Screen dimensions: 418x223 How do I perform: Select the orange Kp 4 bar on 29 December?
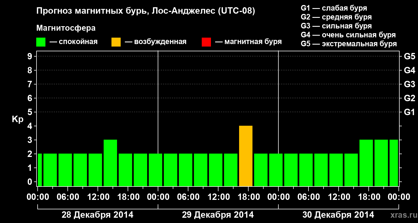pos(246,156)
